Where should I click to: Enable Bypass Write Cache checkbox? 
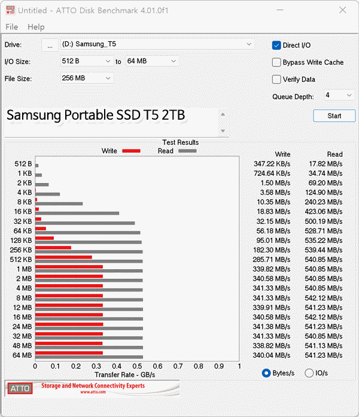(x=276, y=62)
